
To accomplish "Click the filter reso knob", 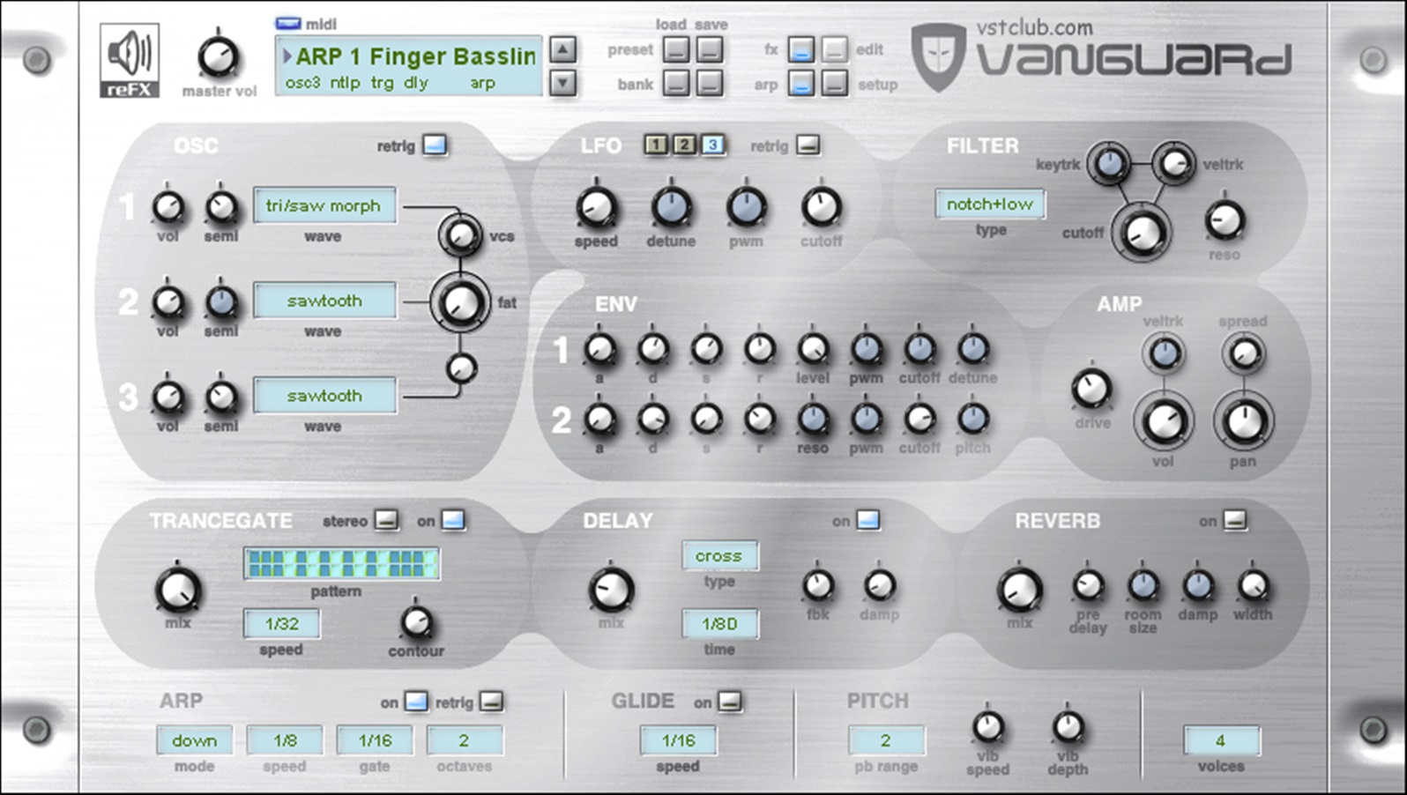I will point(1224,220).
